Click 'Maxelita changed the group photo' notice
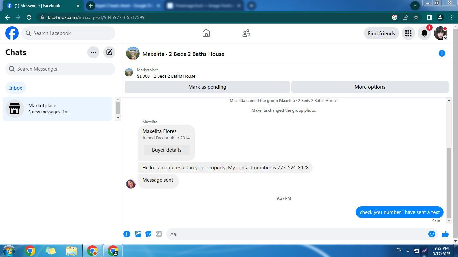This screenshot has height=257, width=458. pos(284,110)
